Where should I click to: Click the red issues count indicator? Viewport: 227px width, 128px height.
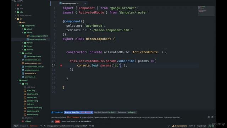[x=34, y=126]
